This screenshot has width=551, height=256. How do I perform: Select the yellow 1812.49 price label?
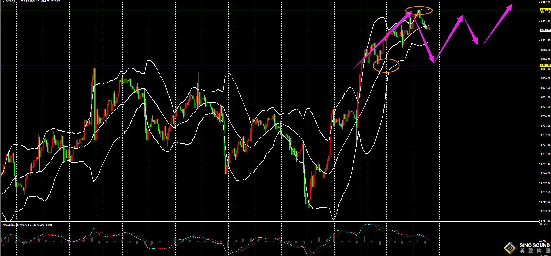[545, 66]
